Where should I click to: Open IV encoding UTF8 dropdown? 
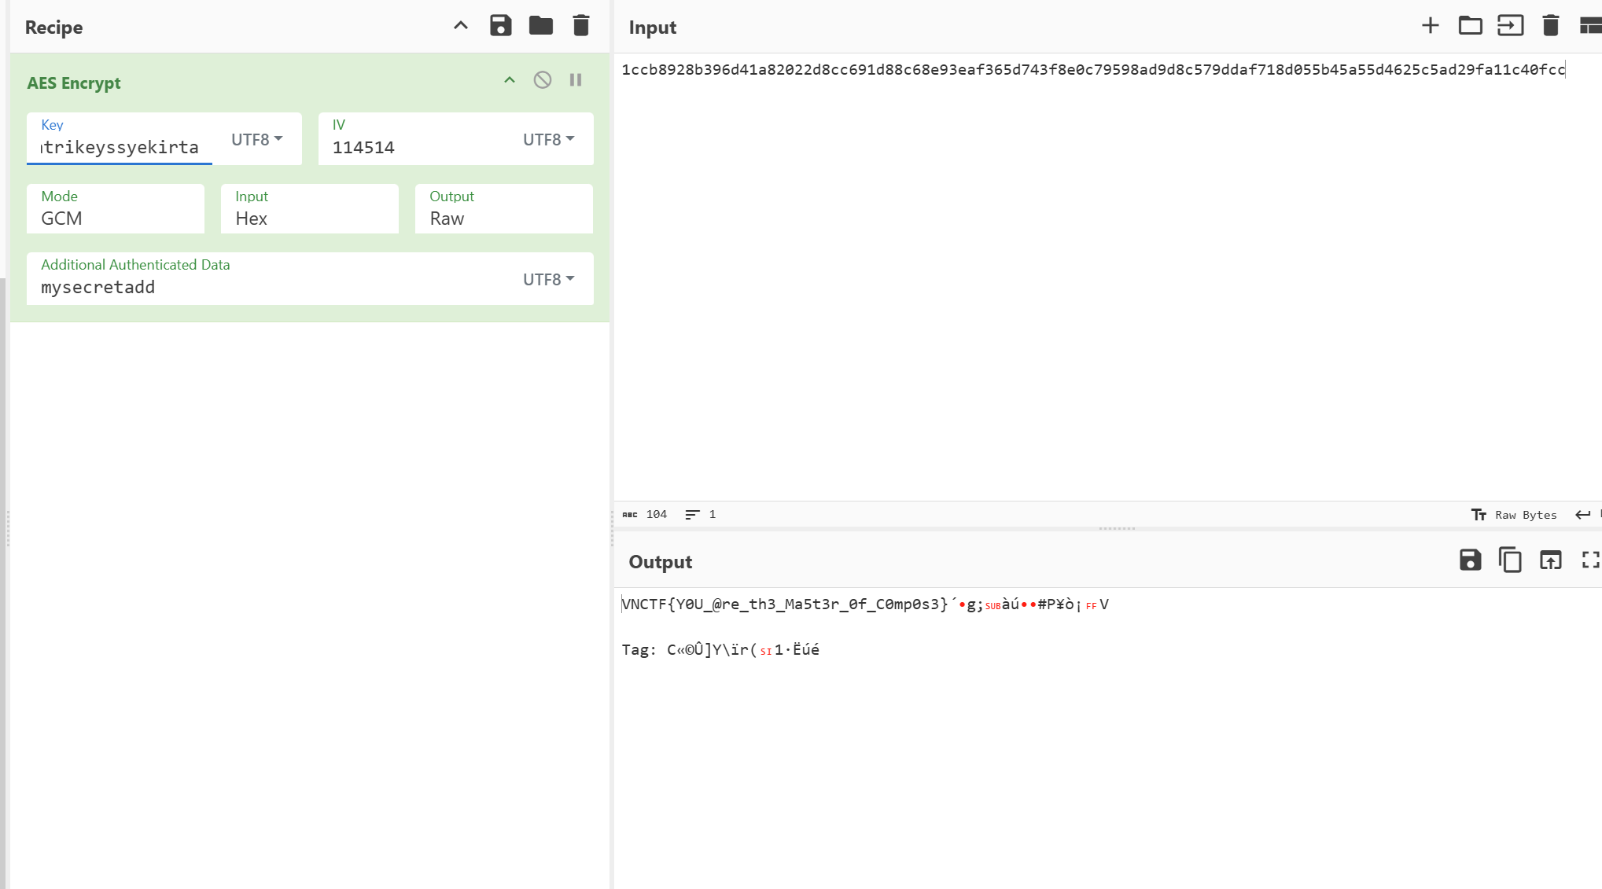pos(548,139)
